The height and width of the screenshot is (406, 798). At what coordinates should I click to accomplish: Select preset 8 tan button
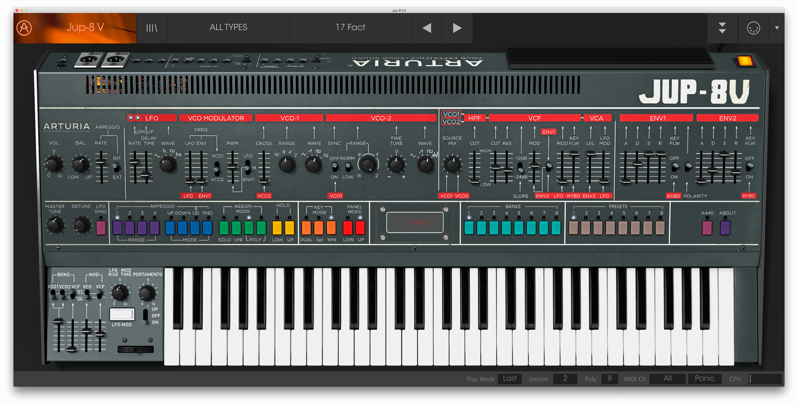660,228
